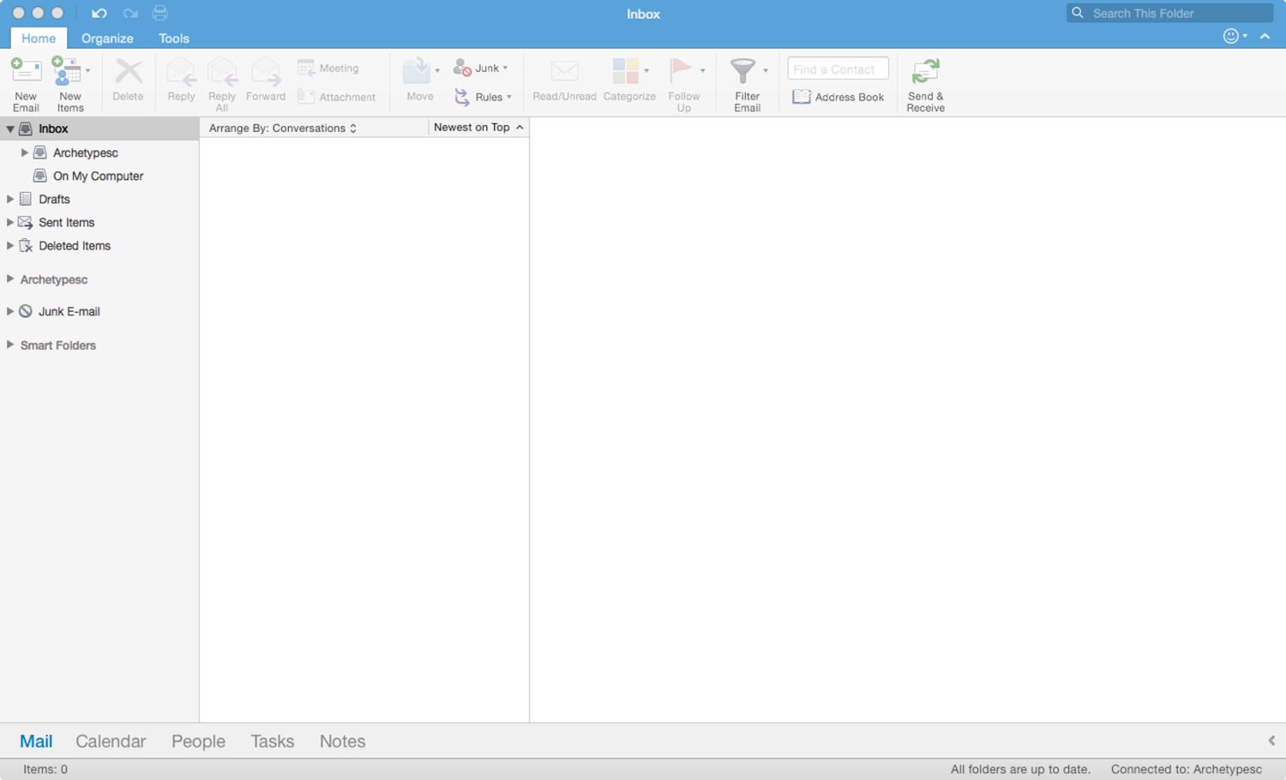Screen dimensions: 1286x780
Task: Click the smiley feedback icon
Action: pyautogui.click(x=1230, y=36)
